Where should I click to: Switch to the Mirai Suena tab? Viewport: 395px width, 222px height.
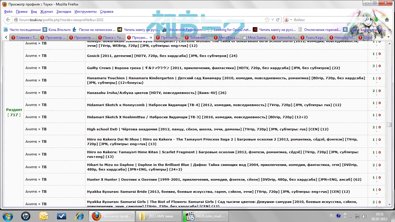(256, 38)
